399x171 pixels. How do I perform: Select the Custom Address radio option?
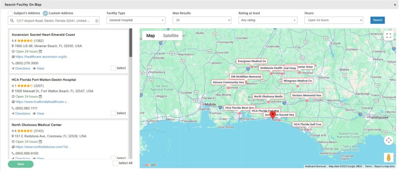point(45,13)
